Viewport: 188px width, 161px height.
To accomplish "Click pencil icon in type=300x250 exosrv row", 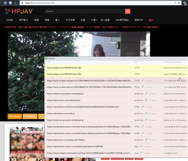I will coord(142,126).
